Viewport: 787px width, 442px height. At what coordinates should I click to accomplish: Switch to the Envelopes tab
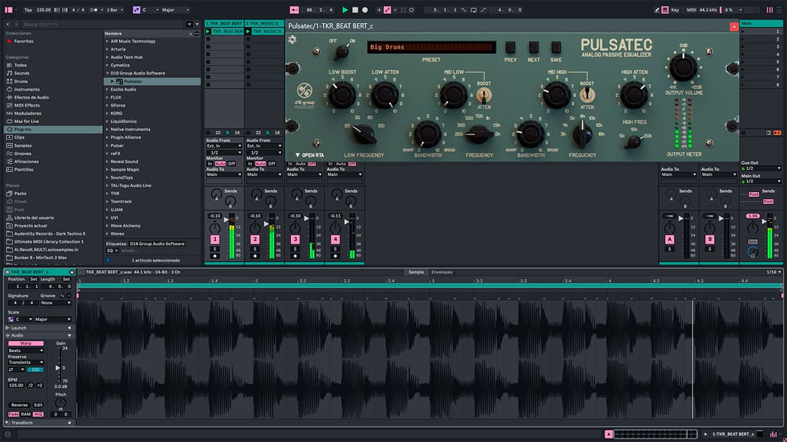pyautogui.click(x=441, y=272)
